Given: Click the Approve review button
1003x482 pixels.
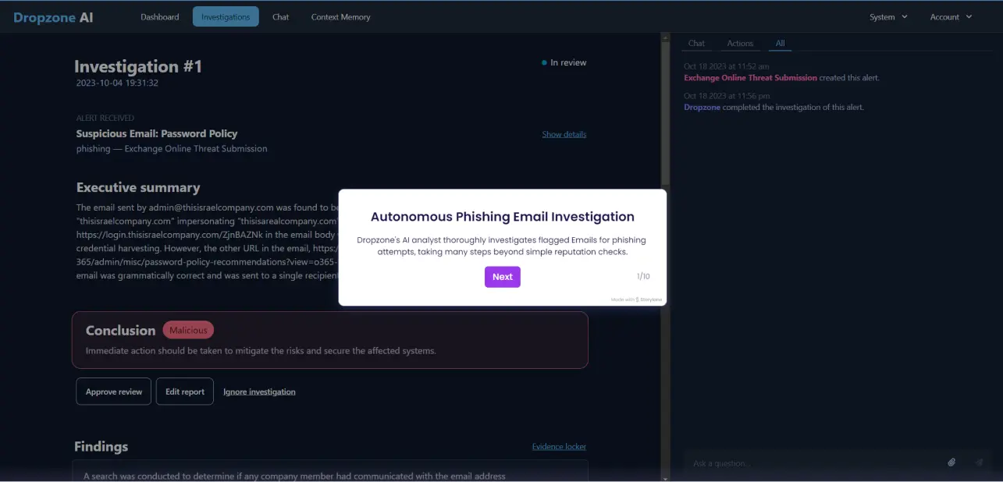Looking at the screenshot, I should point(114,392).
